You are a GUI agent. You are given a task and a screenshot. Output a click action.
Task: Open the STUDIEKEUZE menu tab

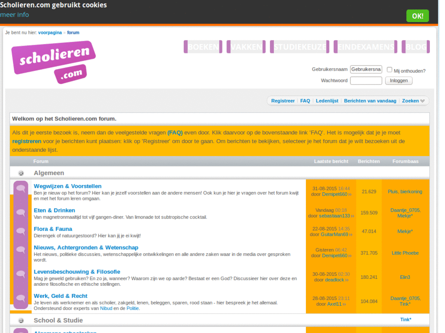(300, 47)
